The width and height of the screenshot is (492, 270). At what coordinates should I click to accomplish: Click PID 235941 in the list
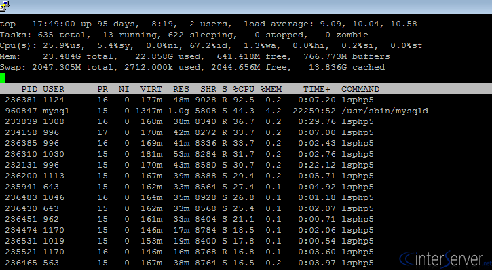[x=21, y=187]
